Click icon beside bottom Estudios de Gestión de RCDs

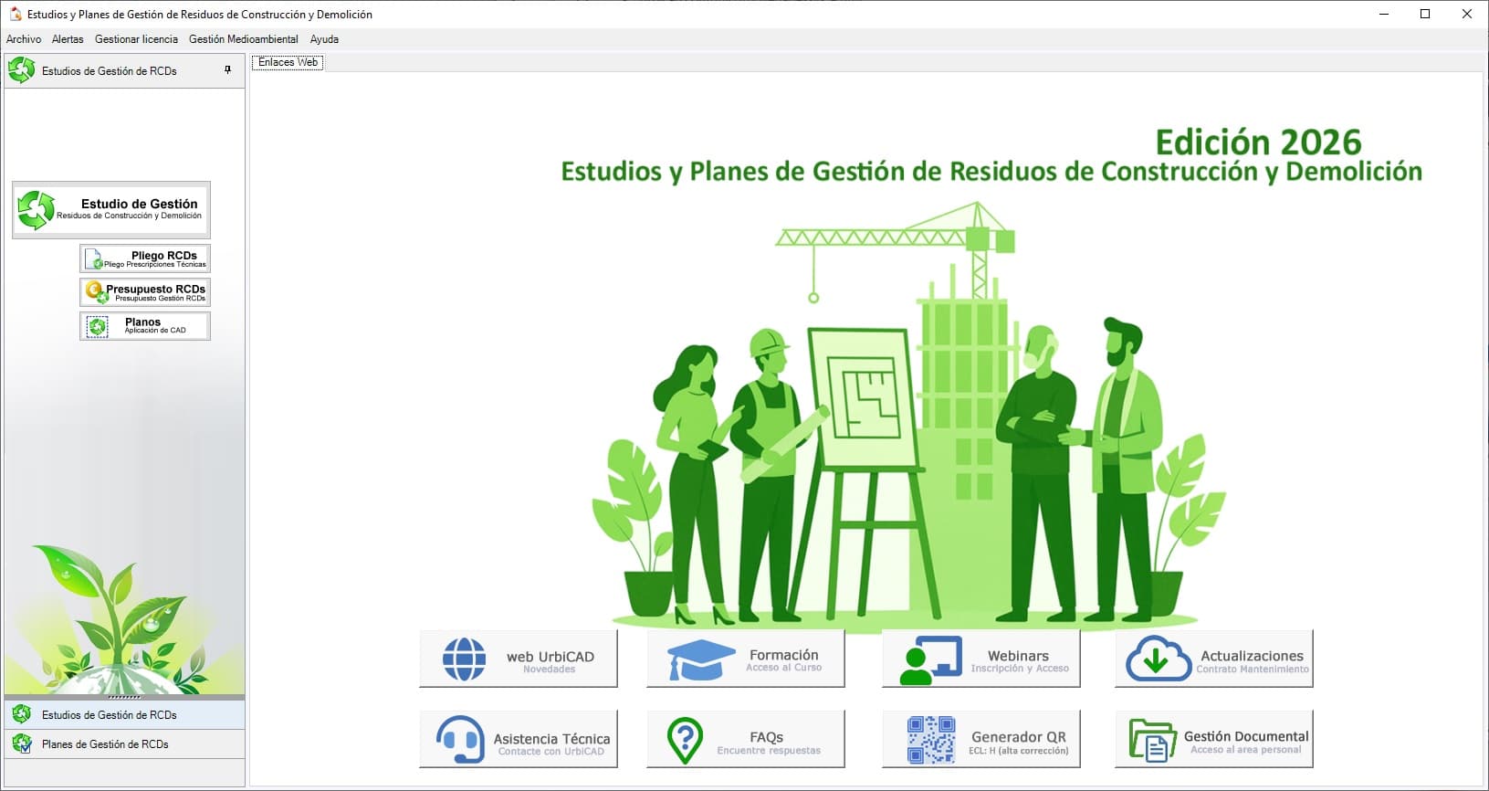point(22,714)
